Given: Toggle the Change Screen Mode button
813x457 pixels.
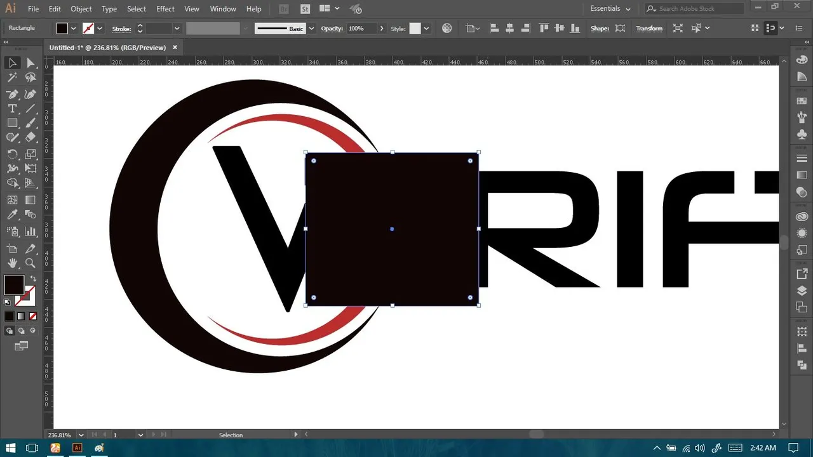Looking at the screenshot, I should click(22, 346).
